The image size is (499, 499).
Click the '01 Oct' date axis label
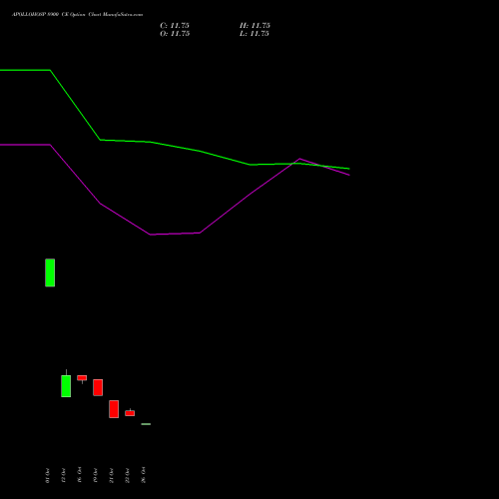point(47,475)
